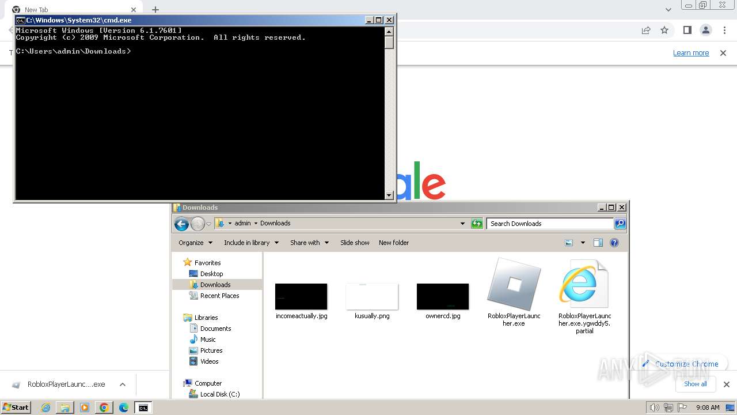
Task: Open address bar history dropdown arrow
Action: coord(462,224)
